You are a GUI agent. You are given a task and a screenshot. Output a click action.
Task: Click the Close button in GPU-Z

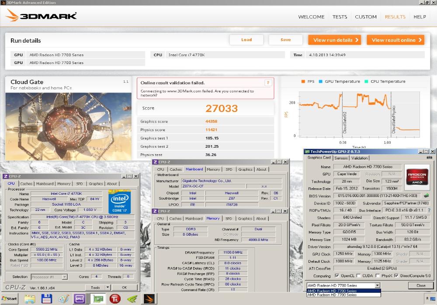[x=421, y=285]
